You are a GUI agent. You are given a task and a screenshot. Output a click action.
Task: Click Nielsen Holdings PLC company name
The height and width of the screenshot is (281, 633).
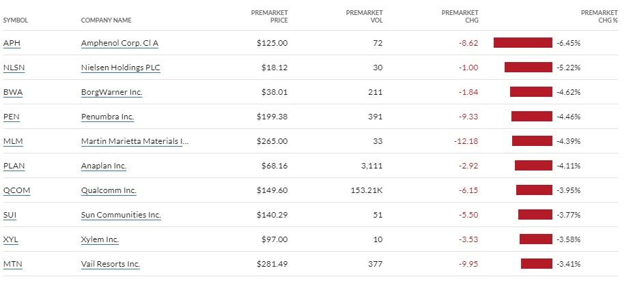click(121, 68)
